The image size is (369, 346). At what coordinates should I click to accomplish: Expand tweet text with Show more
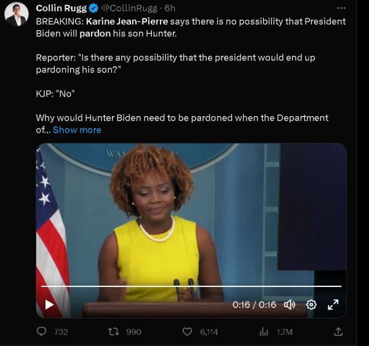[x=77, y=130]
